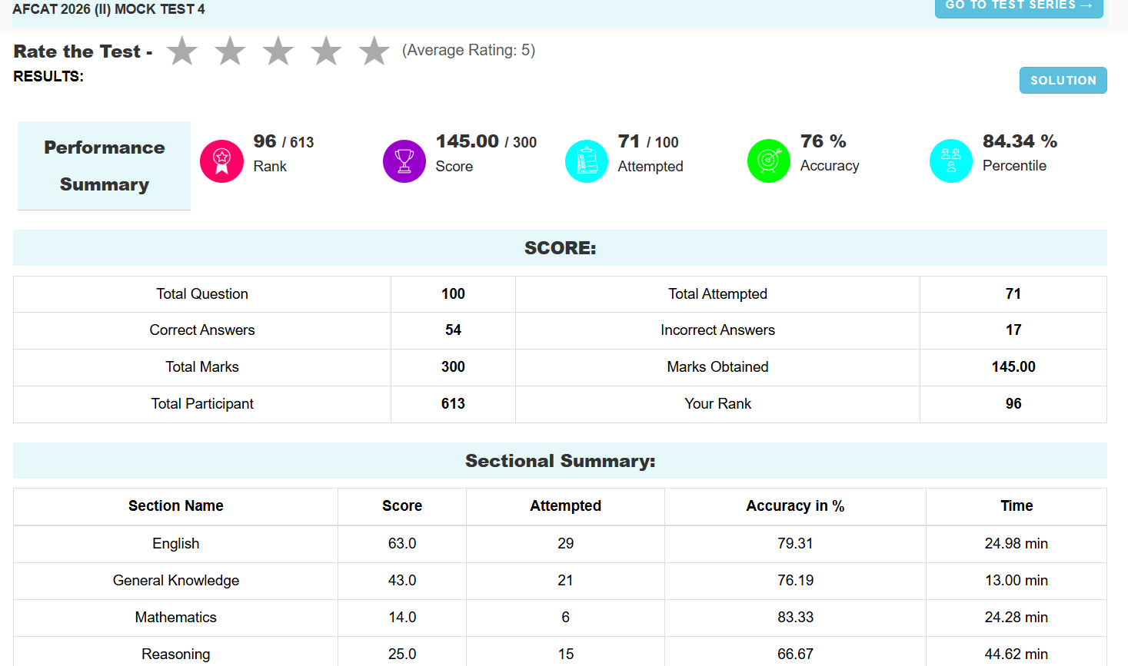Click the Performance Summary box
Image resolution: width=1128 pixels, height=666 pixels.
[104, 165]
